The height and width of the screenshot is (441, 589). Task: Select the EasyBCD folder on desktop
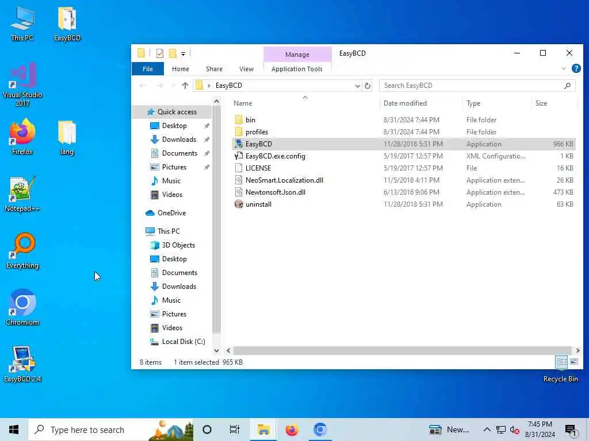pyautogui.click(x=67, y=24)
